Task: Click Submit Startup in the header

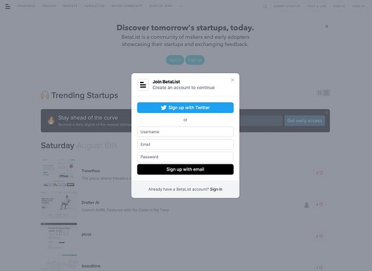Action: click(286, 6)
